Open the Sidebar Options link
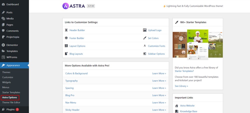Screen dimensions: 250x113 156,54
